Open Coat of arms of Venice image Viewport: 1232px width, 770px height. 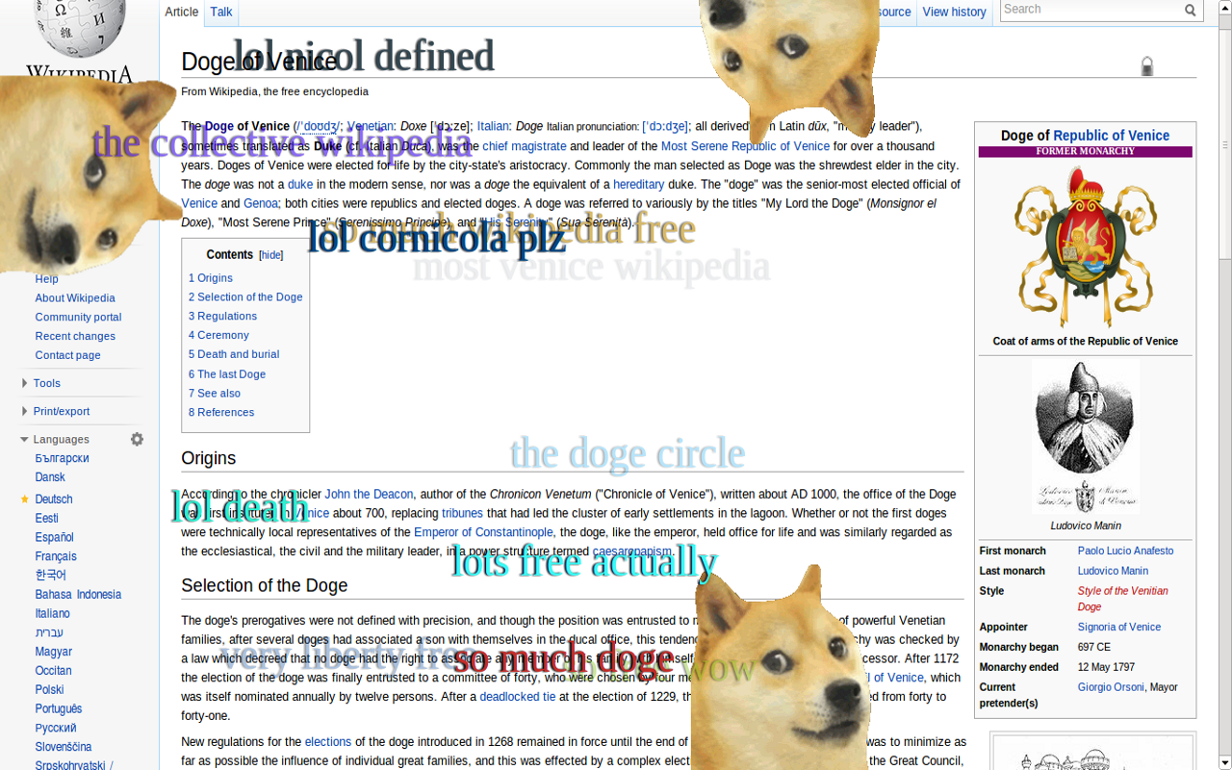pos(1085,246)
